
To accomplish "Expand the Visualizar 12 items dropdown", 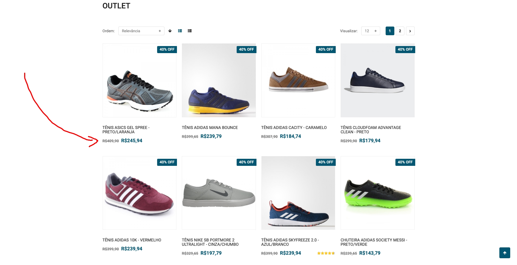I will click(370, 31).
